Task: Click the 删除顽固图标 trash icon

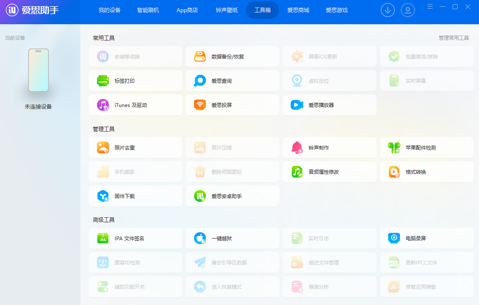Action: (x=200, y=172)
